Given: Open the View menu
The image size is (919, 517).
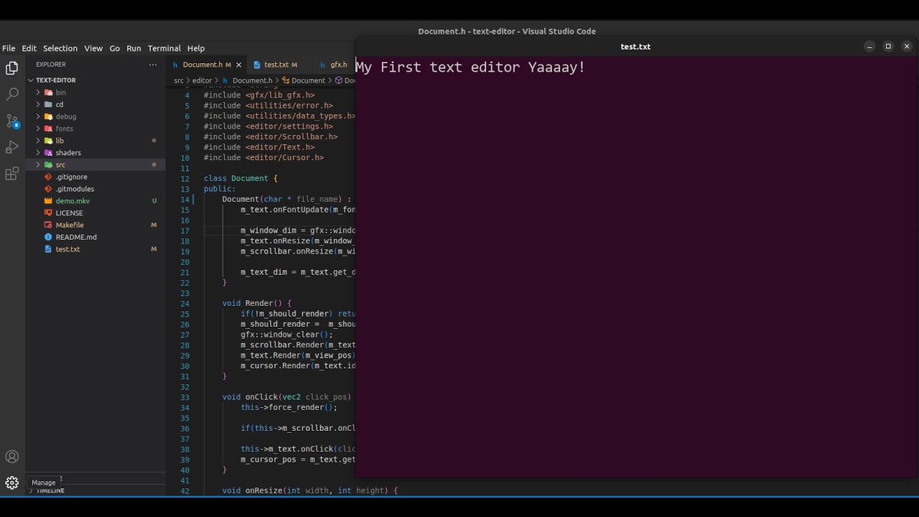Looking at the screenshot, I should click(93, 48).
